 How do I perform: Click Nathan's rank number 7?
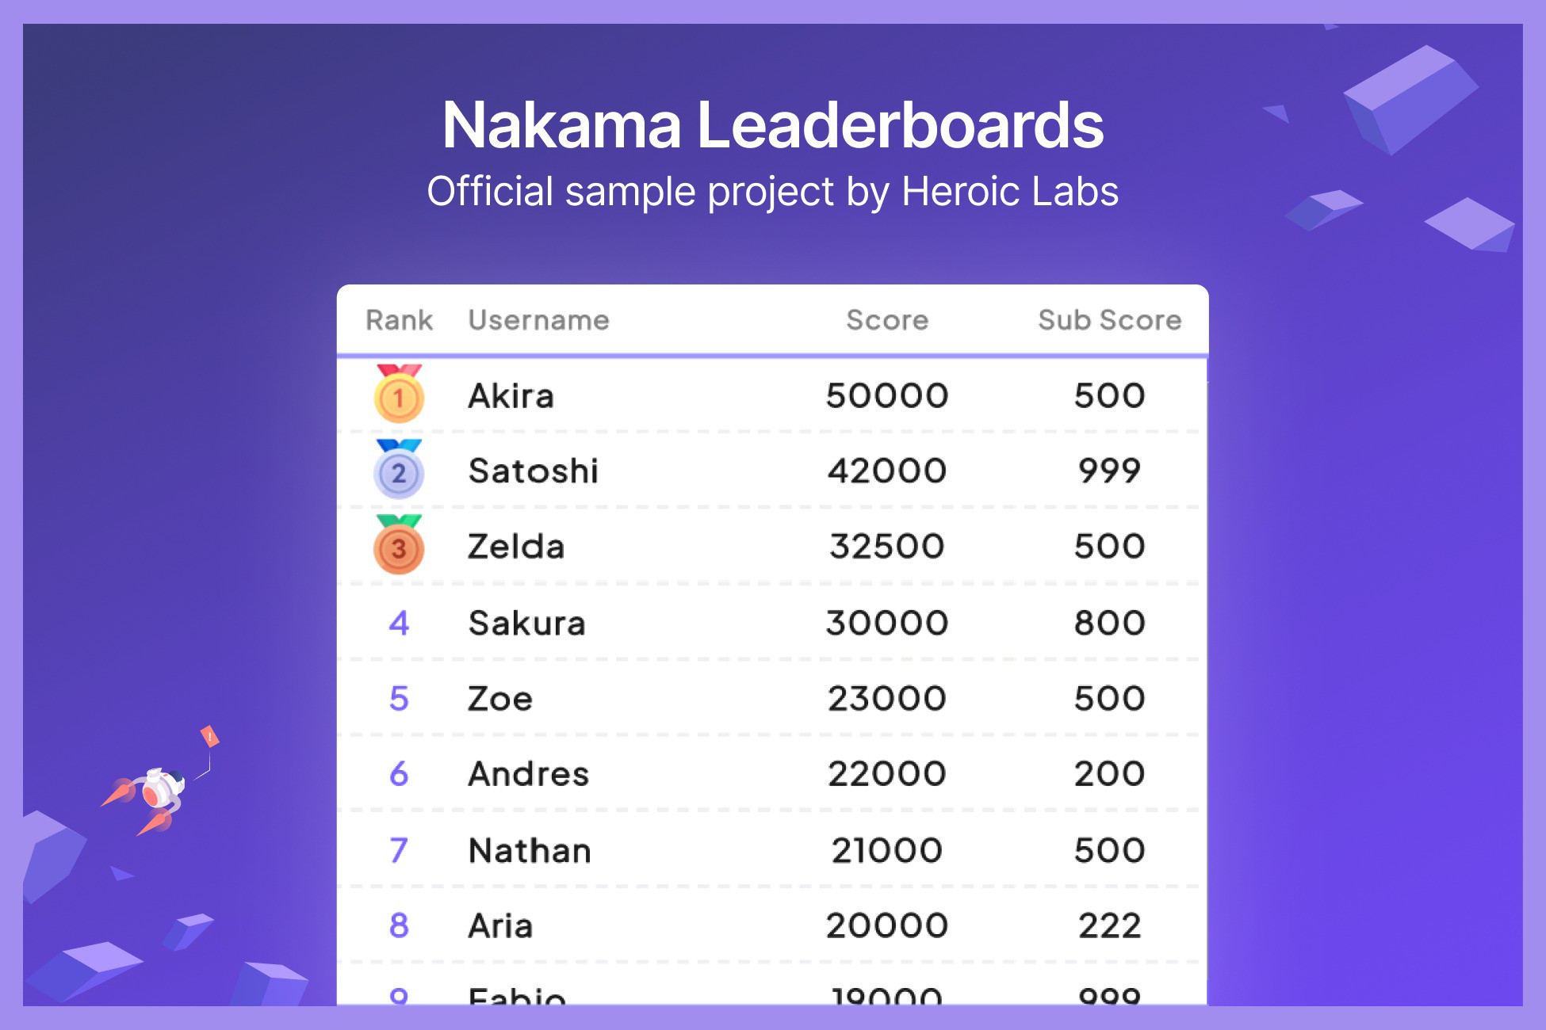[x=399, y=849]
